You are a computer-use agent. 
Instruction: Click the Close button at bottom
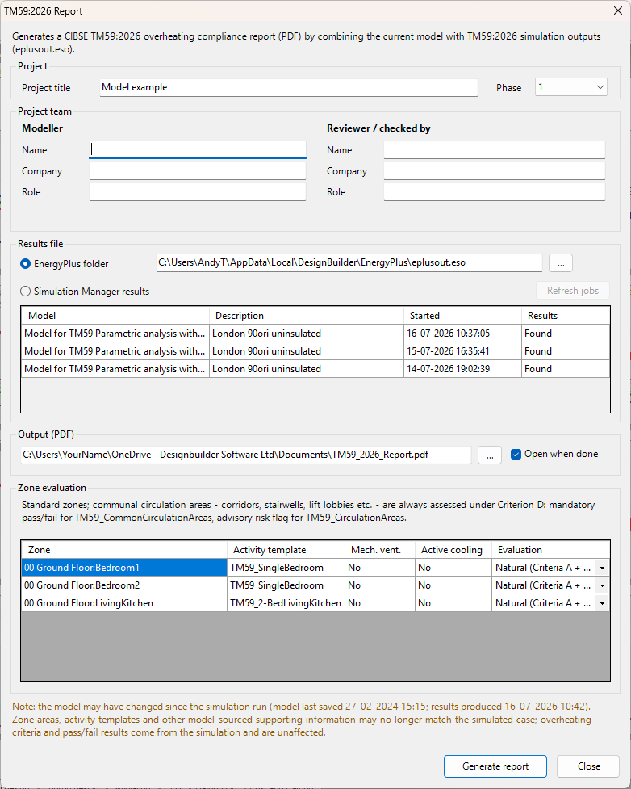pos(588,766)
